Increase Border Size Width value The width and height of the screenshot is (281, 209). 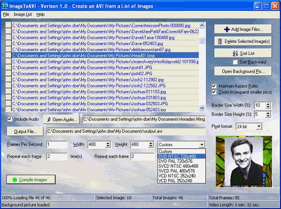(268, 104)
